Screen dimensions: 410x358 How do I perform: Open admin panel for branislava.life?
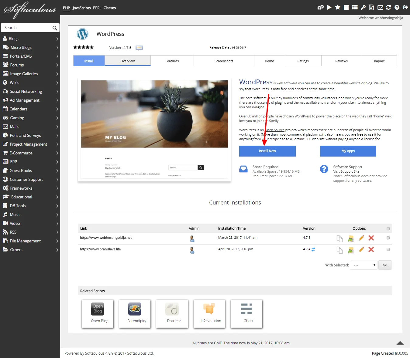[x=192, y=250]
